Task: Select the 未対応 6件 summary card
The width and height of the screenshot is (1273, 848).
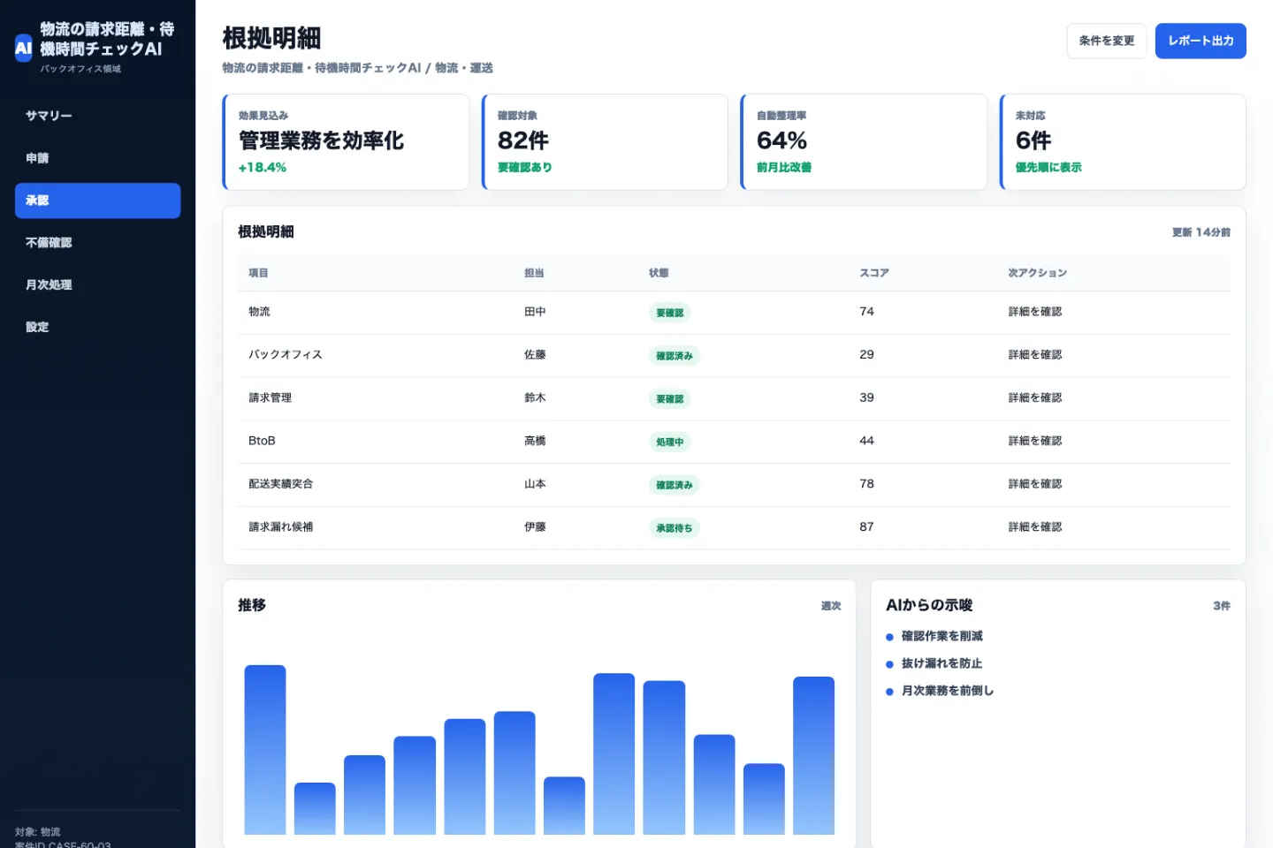Action: click(x=1123, y=142)
